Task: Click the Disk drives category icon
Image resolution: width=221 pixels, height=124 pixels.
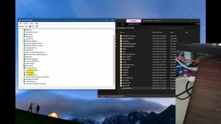Action: (25, 39)
